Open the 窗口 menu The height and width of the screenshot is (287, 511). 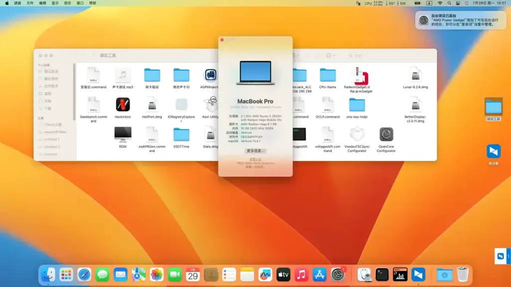click(80, 3)
